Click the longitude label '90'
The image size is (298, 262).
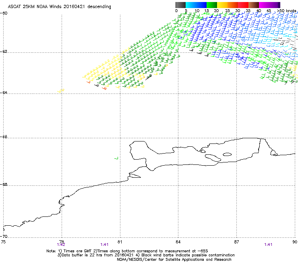tap(295, 242)
